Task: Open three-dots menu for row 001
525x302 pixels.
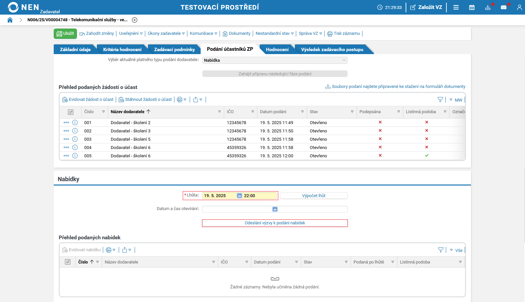Action: (x=66, y=122)
